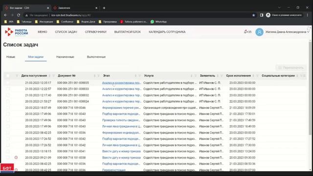Tick checkbox for row dated 20.03.2023 13:18:15

(x=8, y=151)
